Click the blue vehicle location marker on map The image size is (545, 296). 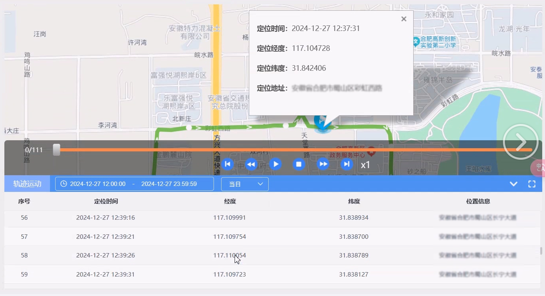click(x=322, y=122)
